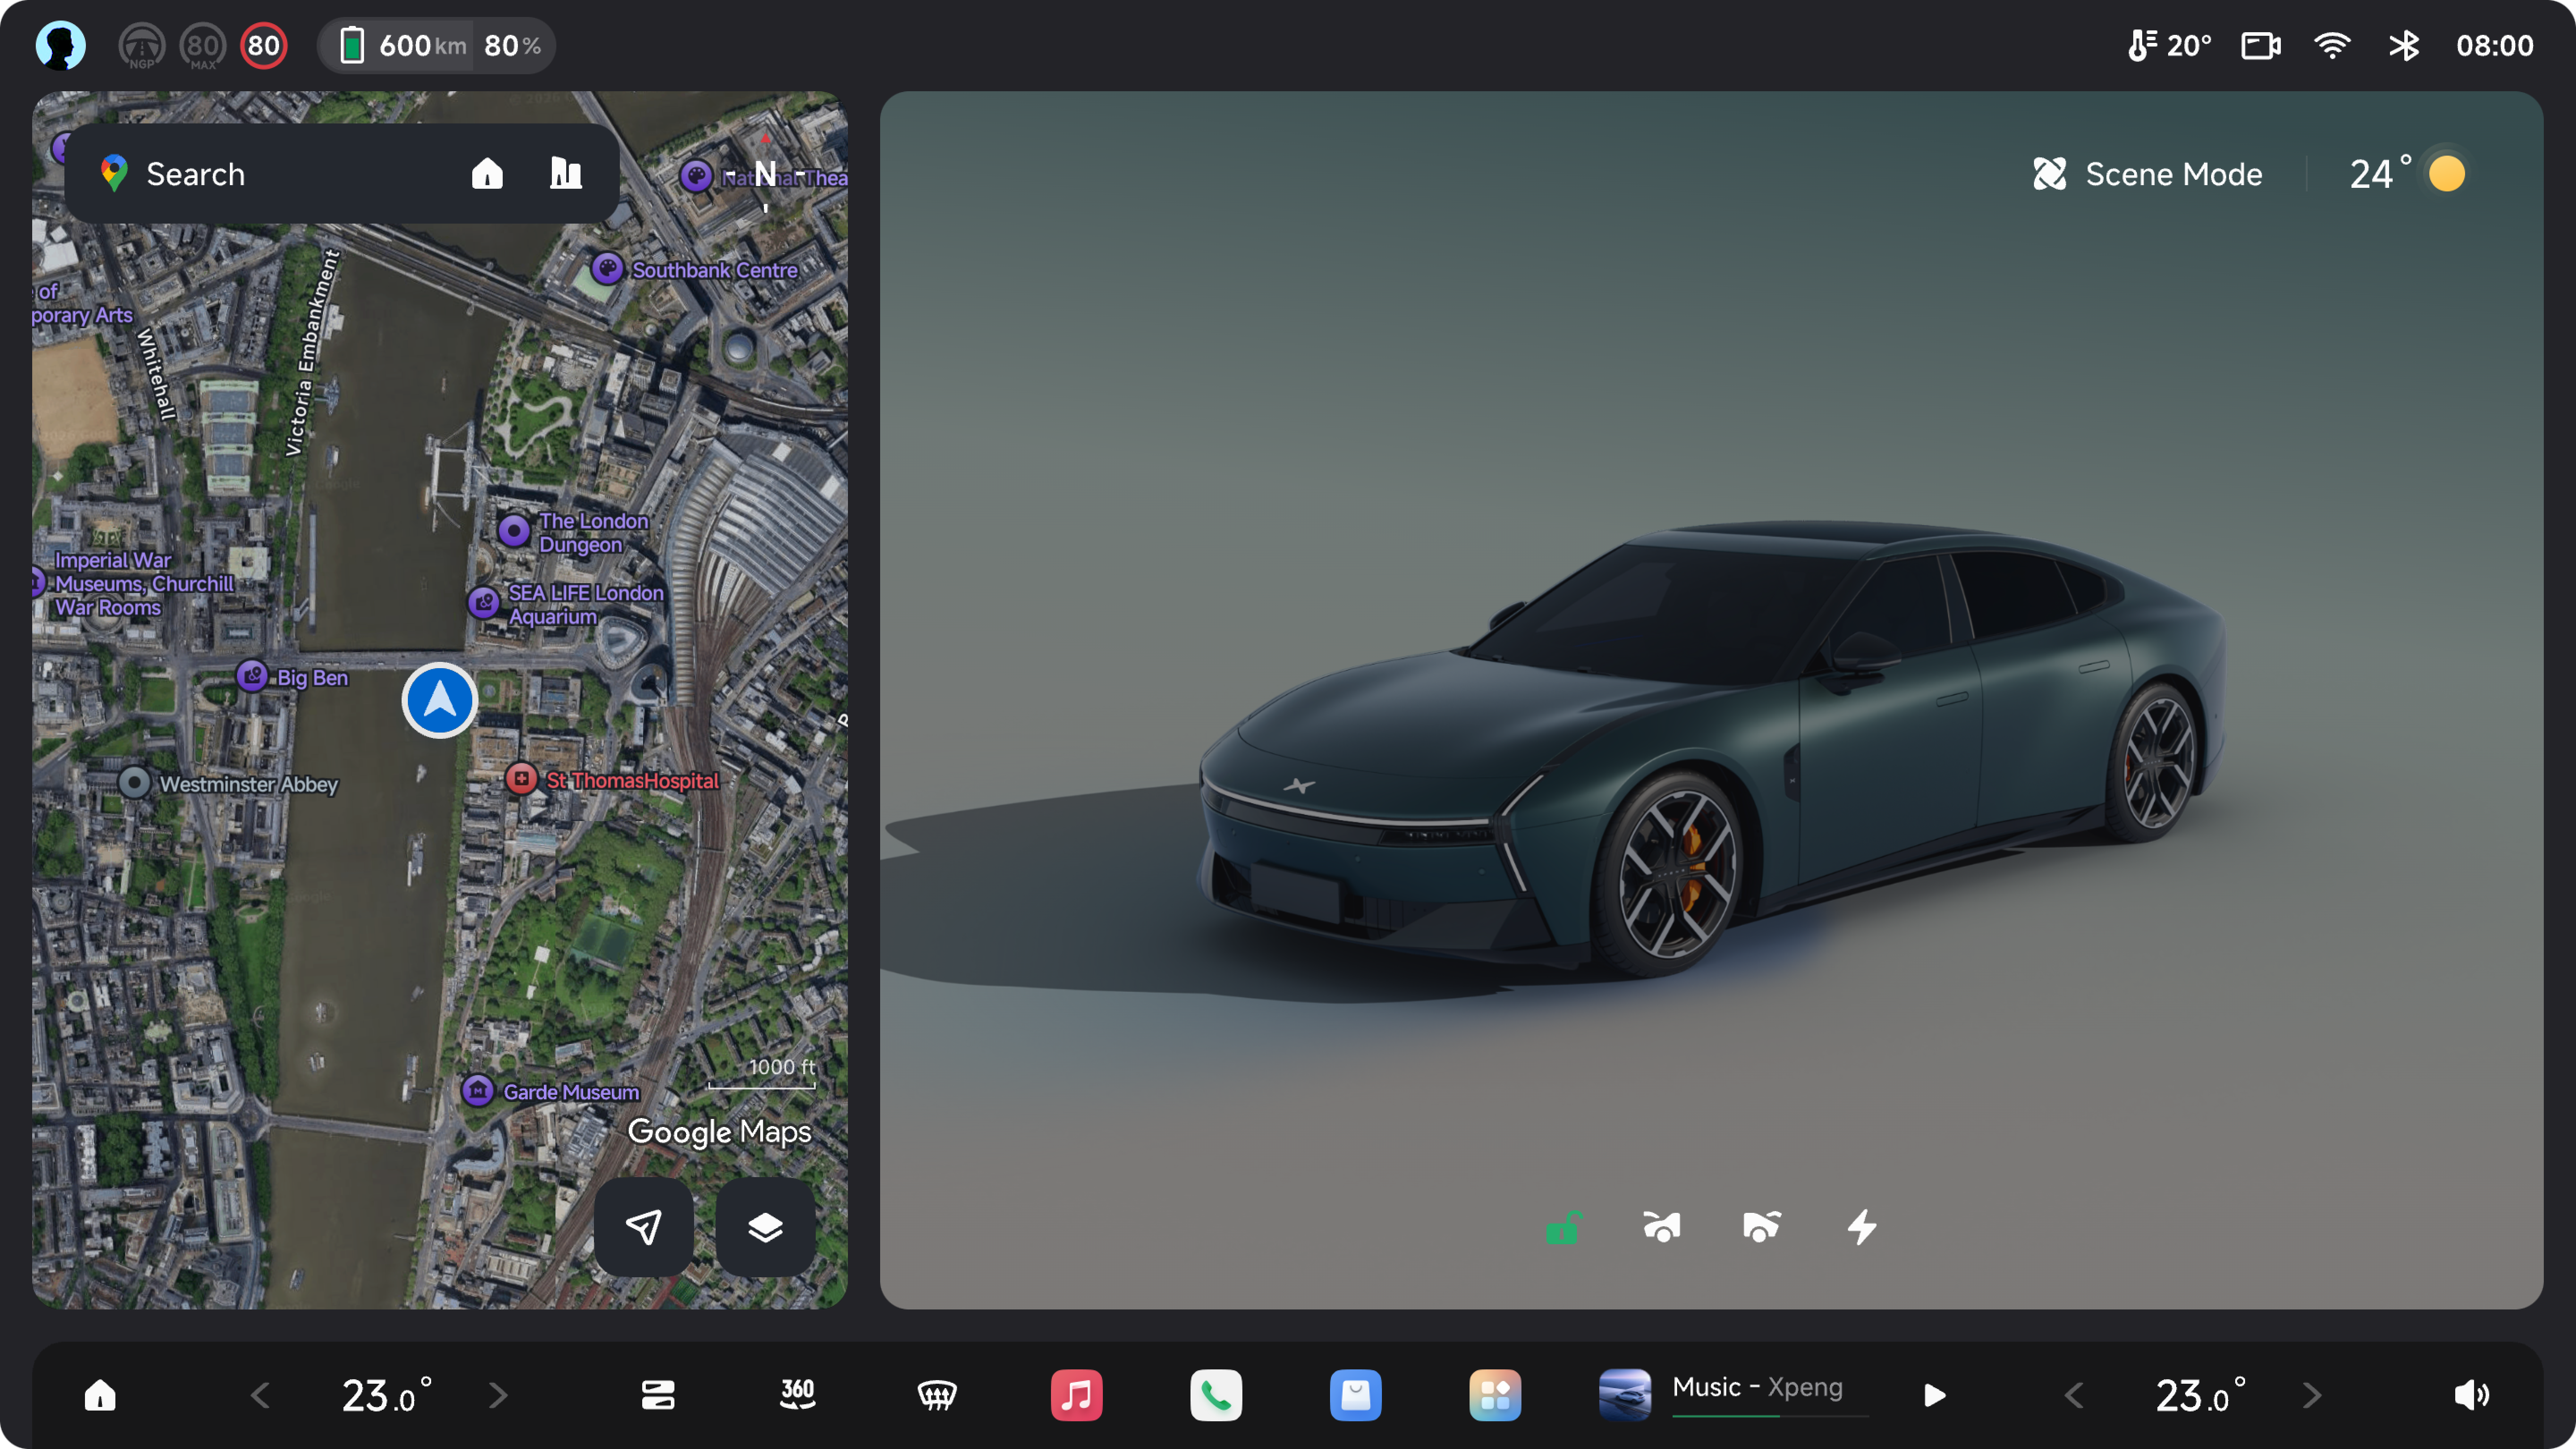
Task: Tap the Imperial War Museums label
Action: (x=144, y=584)
